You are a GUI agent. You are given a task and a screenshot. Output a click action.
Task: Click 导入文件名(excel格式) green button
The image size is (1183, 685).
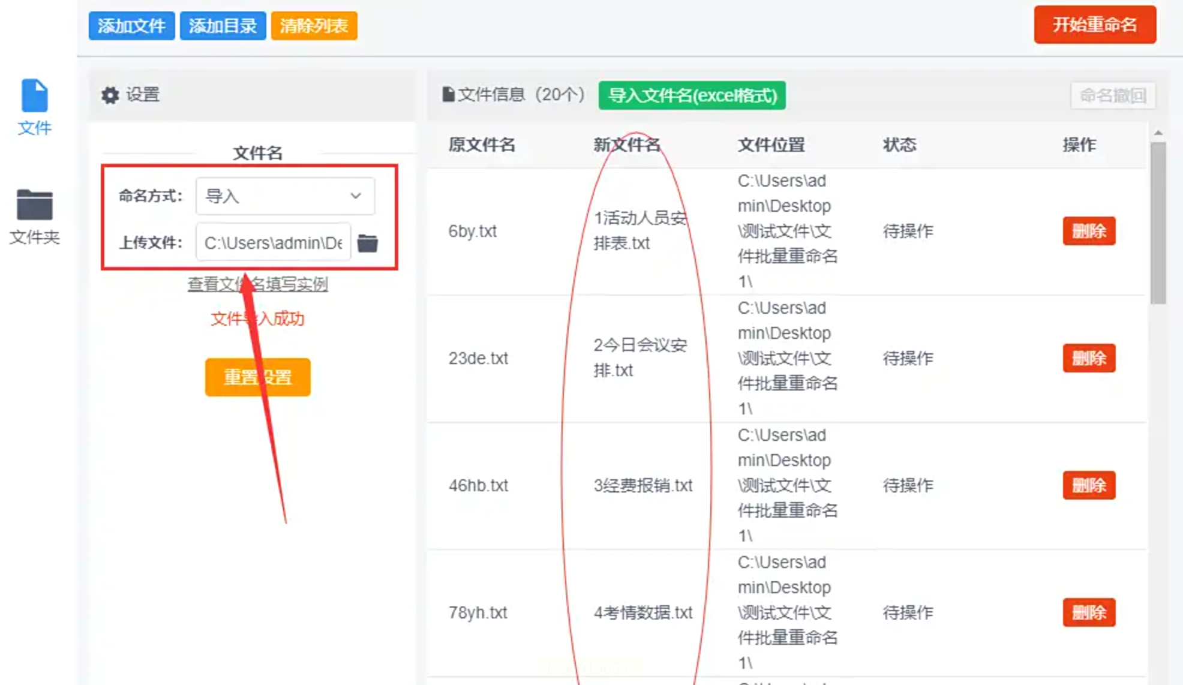pos(692,95)
